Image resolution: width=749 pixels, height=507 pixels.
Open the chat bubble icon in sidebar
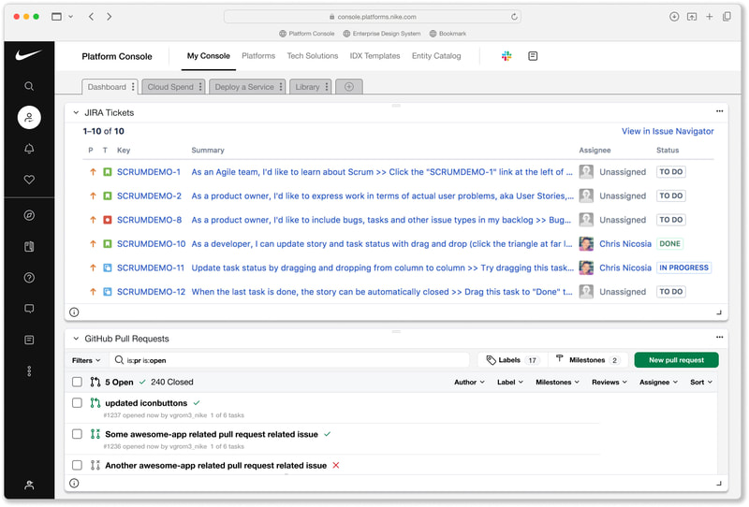[29, 309]
